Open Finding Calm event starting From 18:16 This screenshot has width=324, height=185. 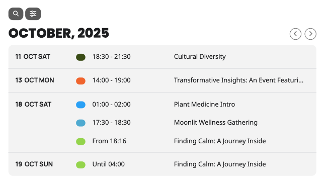coord(220,141)
